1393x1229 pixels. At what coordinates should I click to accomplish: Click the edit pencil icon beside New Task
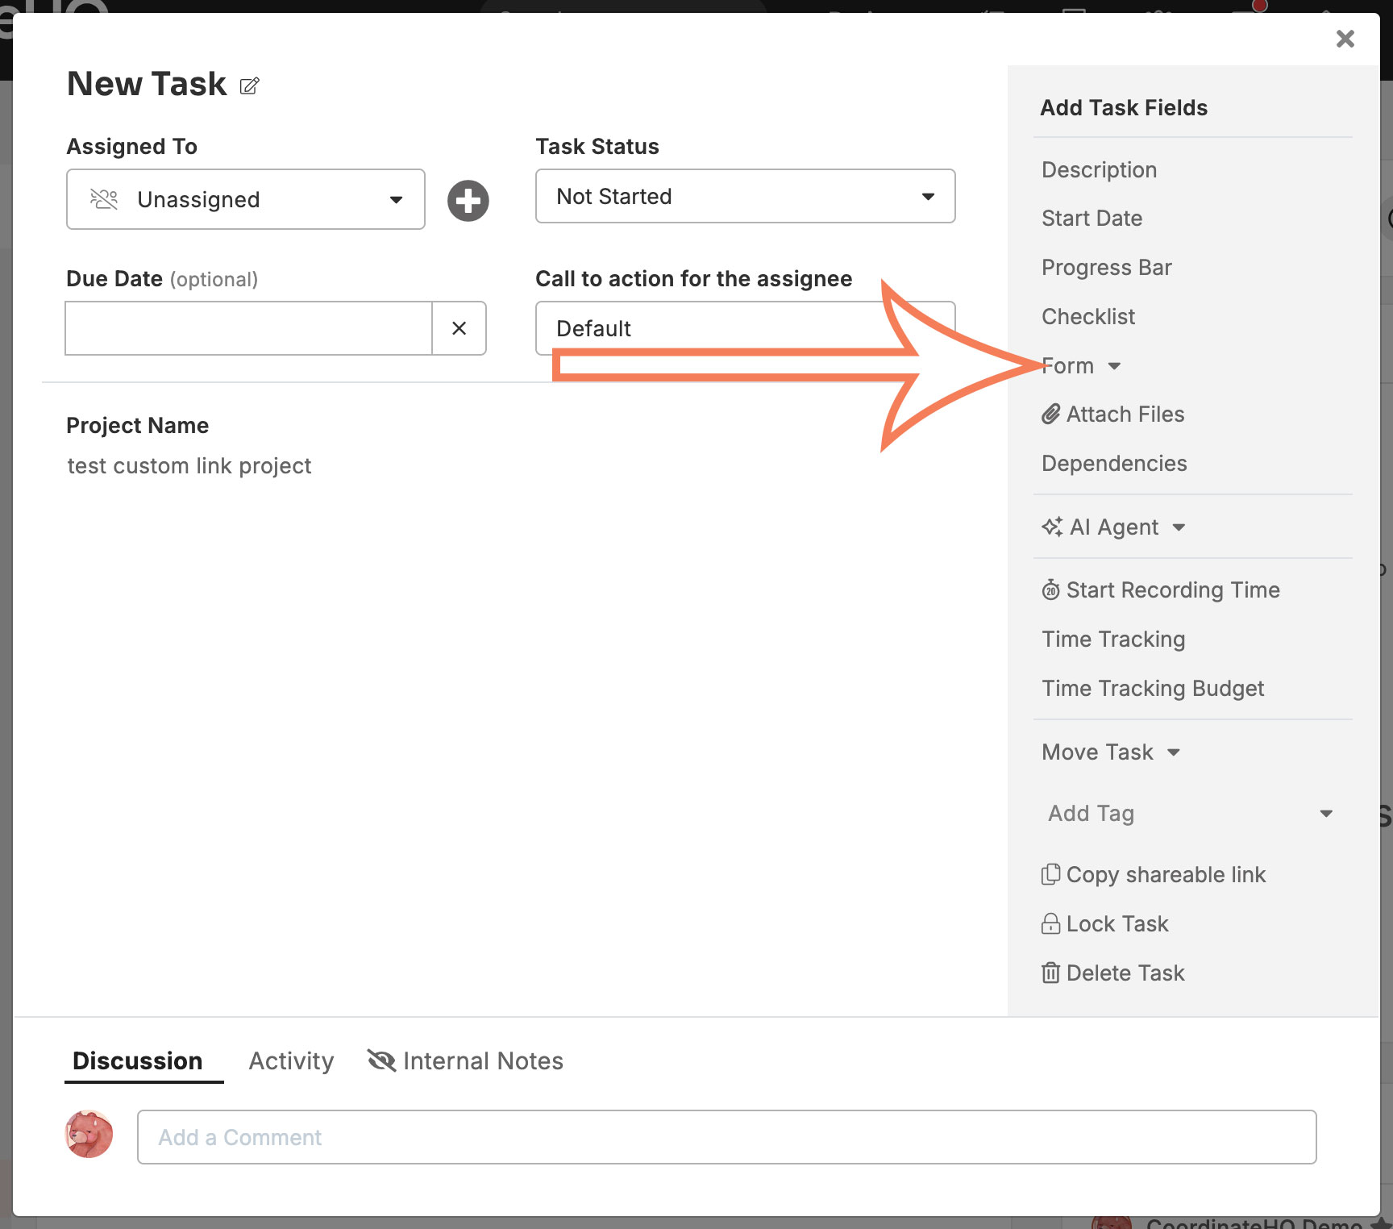250,85
